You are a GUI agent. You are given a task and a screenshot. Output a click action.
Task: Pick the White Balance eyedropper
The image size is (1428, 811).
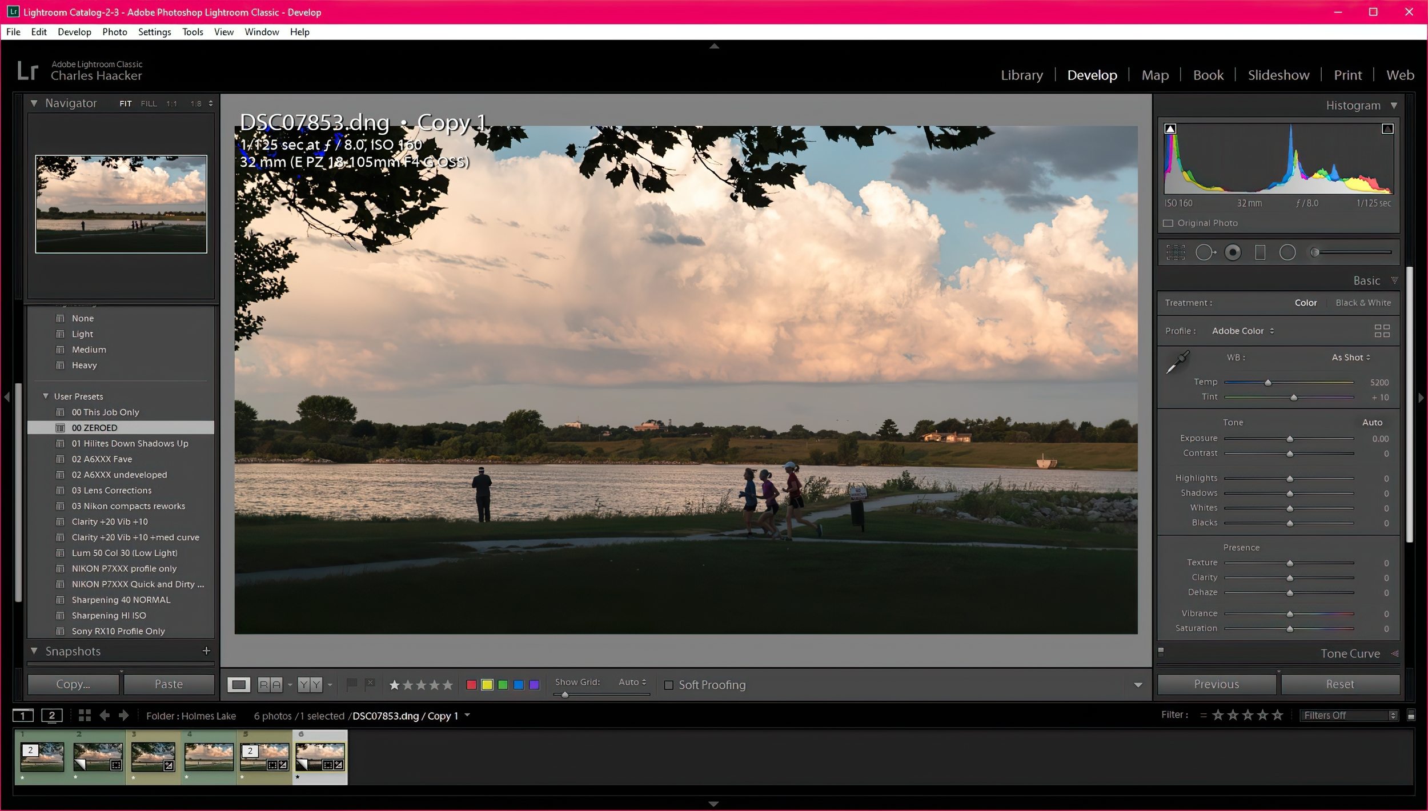(1177, 362)
